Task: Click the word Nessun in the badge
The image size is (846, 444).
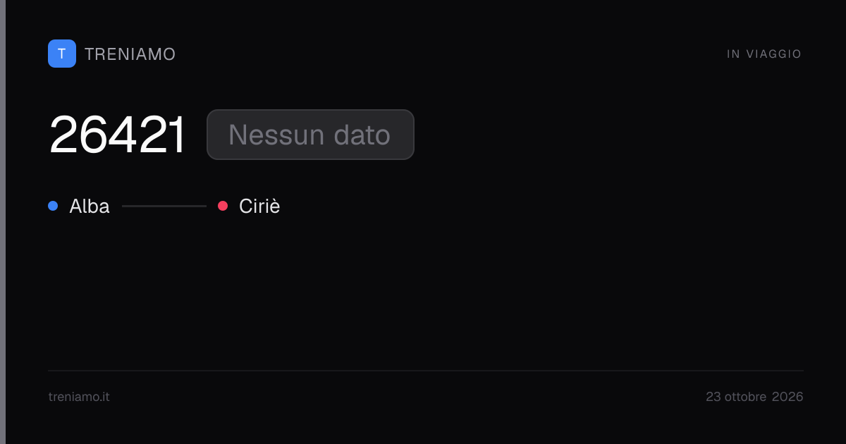Action: coord(276,135)
